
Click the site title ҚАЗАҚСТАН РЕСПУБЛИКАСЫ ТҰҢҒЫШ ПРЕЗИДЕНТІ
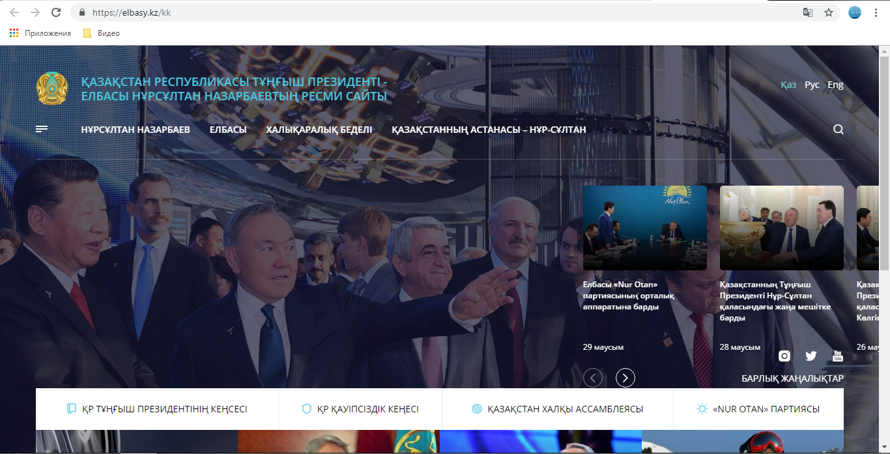235,89
